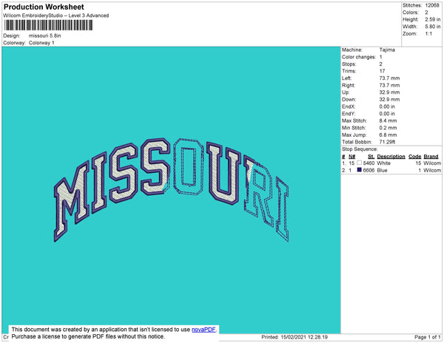The height and width of the screenshot is (343, 444).
Task: Click the Stitches value 12068
Action: coord(432,5)
